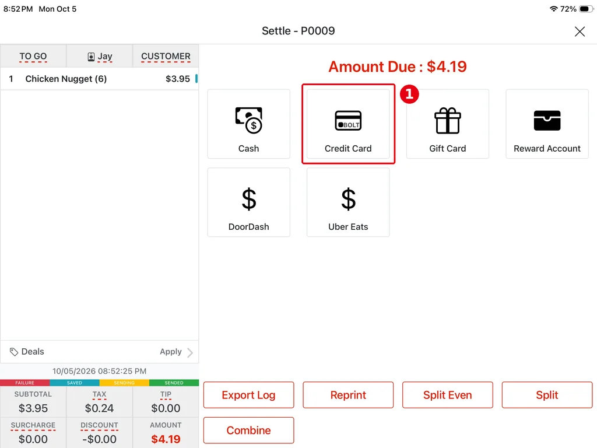Tap the Apply label in Deals row
This screenshot has width=597, height=448.
pos(171,352)
